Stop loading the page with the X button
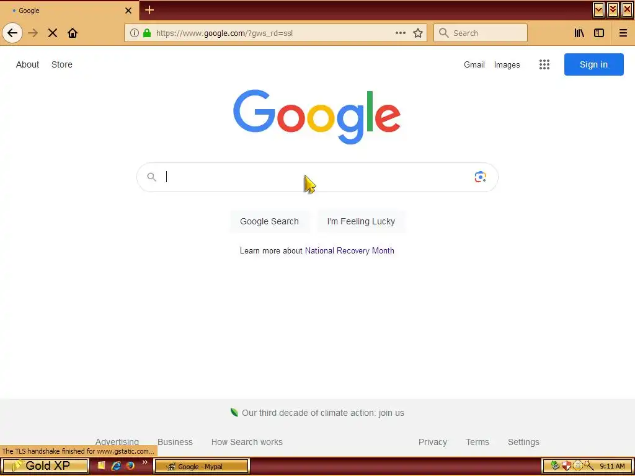The width and height of the screenshot is (635, 476). 53,33
